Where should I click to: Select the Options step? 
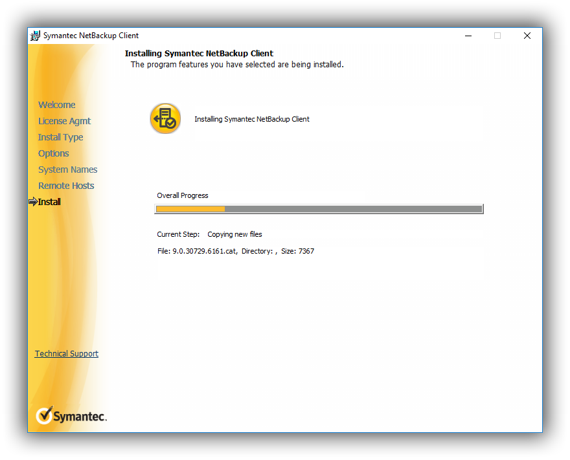53,153
